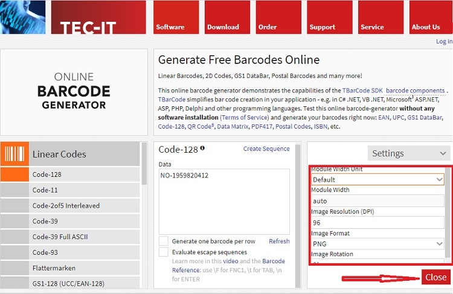The height and width of the screenshot is (294, 453).
Task: Click the data panel scrollbar
Action: pyautogui.click(x=298, y=216)
